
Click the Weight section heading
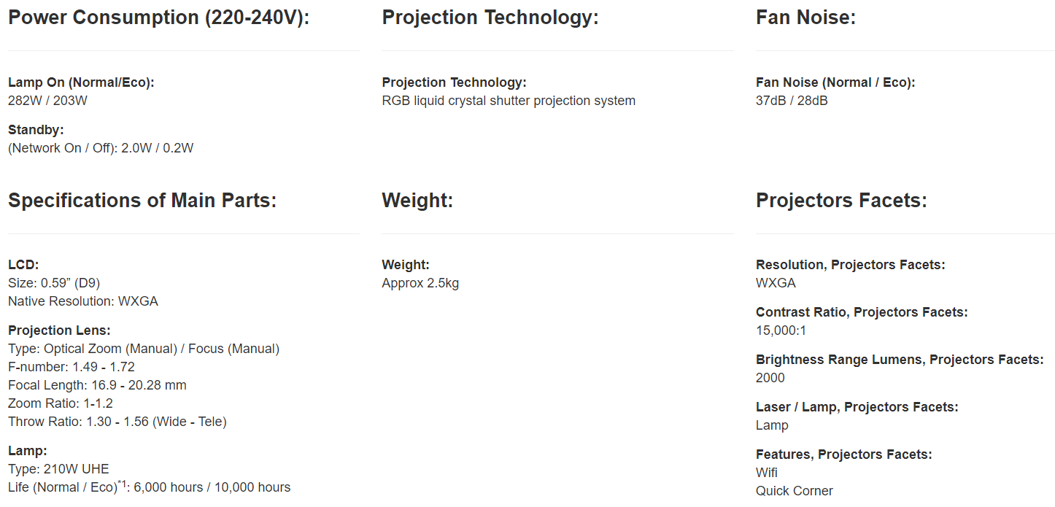(x=417, y=200)
